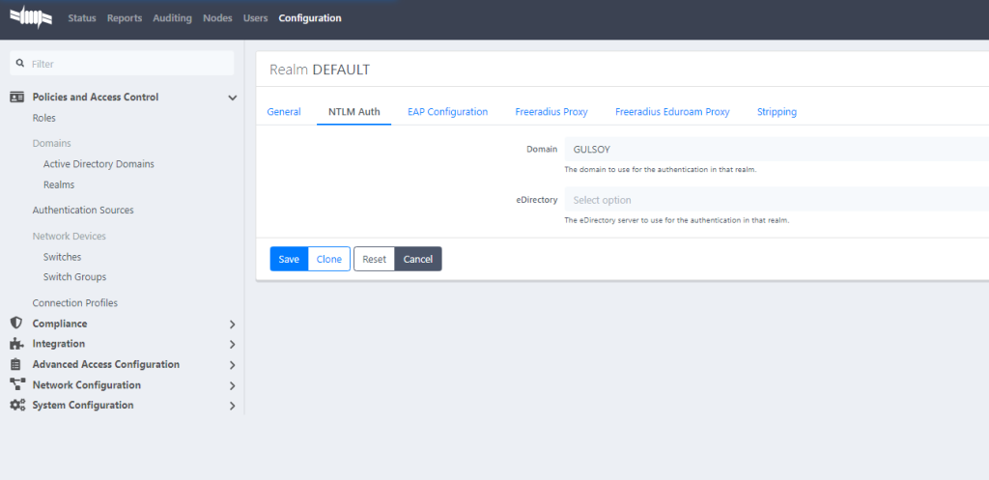Go to the Stripping tab
989x480 pixels.
(x=777, y=112)
